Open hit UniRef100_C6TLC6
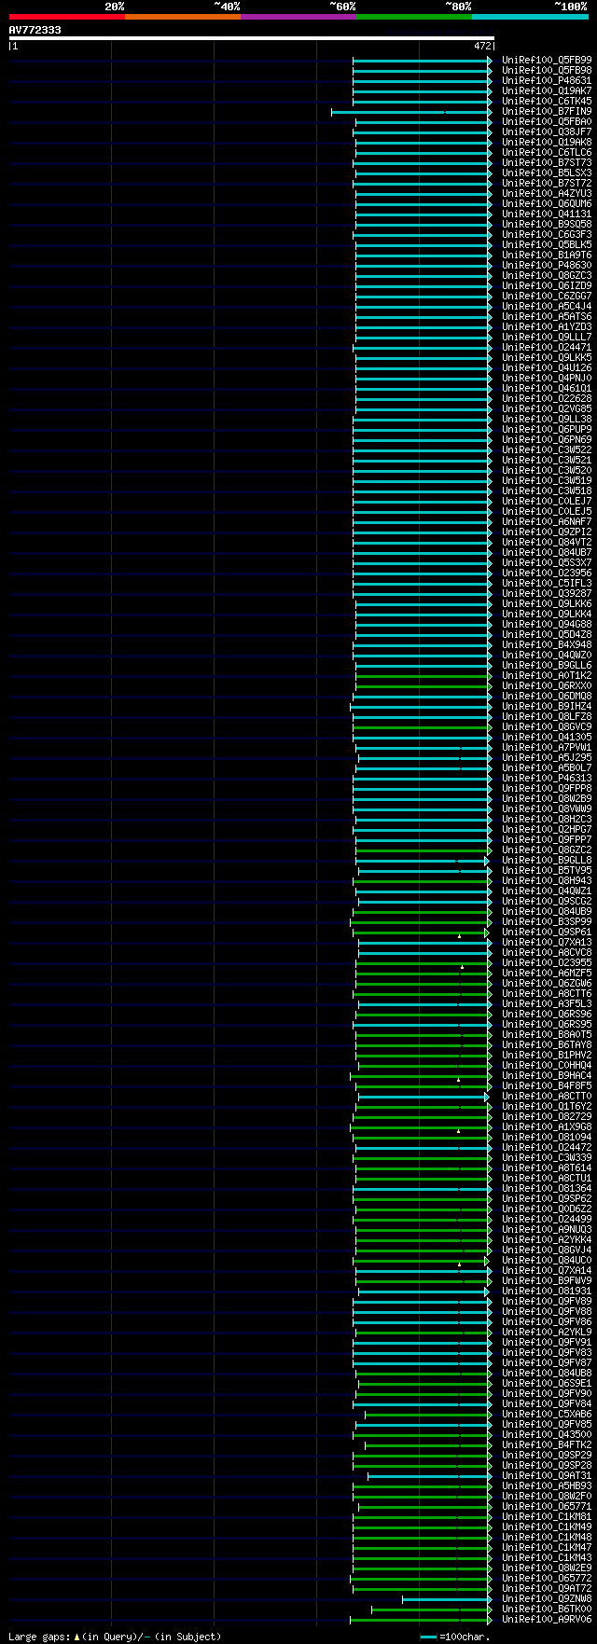The image size is (597, 1644). tap(547, 152)
